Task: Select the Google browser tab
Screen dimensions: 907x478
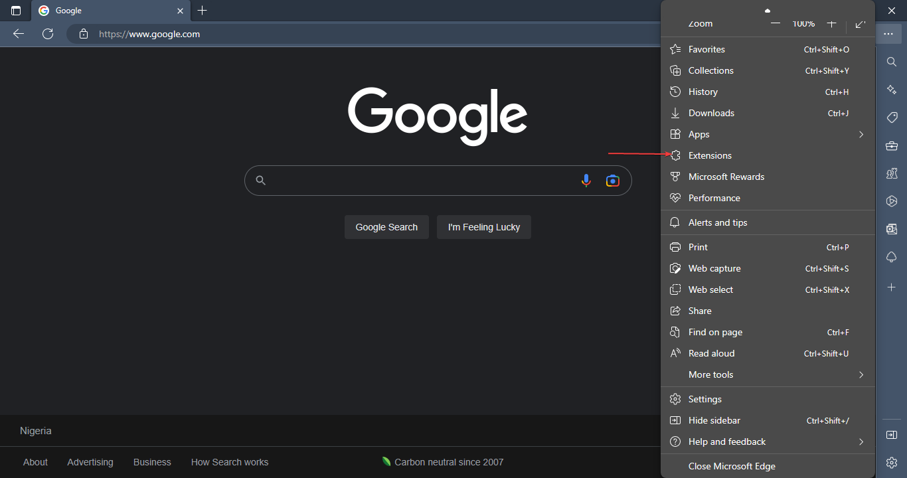Action: click(111, 11)
